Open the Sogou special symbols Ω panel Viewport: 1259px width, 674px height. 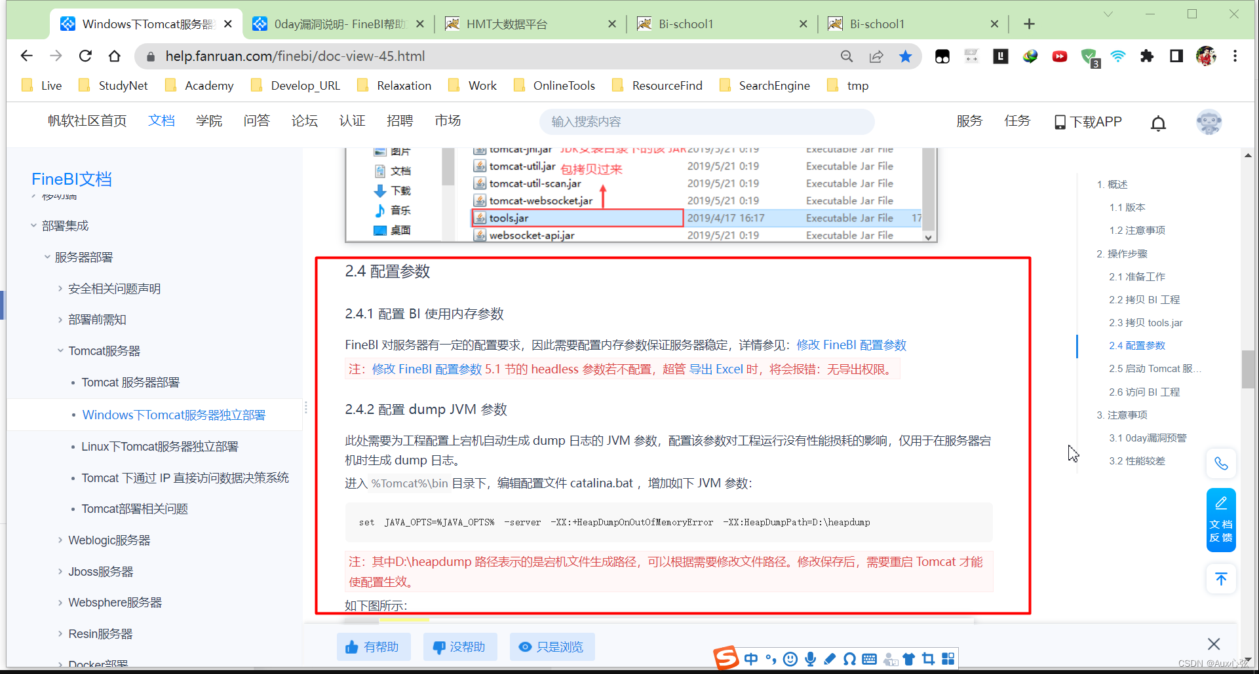coord(849,659)
